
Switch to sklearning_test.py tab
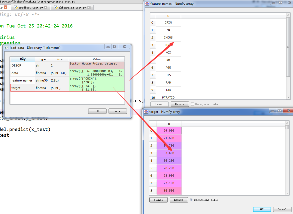click(x=72, y=7)
